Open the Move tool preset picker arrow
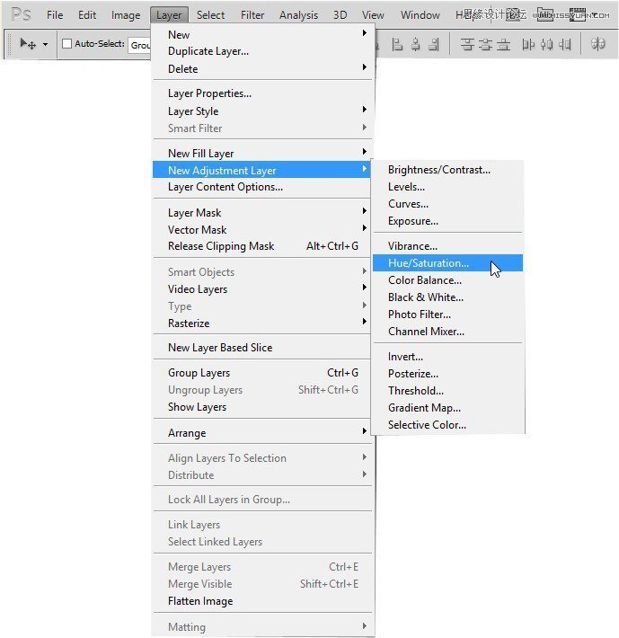Image resolution: width=619 pixels, height=638 pixels. (x=45, y=44)
